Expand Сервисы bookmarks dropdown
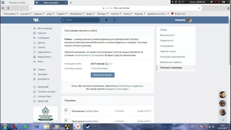 39,14
